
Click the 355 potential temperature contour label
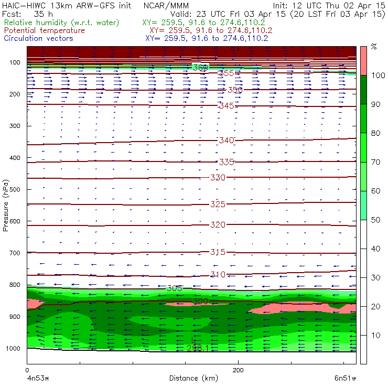(x=227, y=73)
